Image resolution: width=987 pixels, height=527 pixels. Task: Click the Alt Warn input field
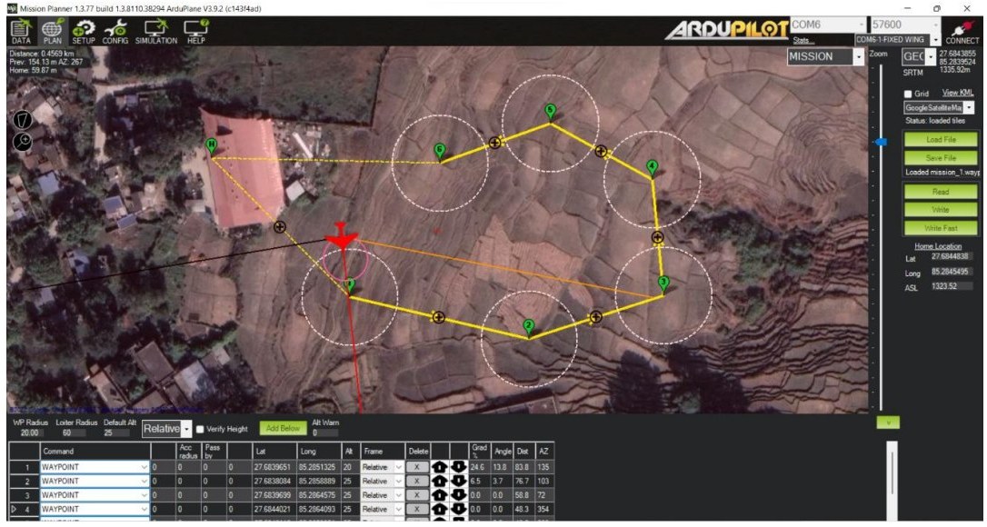(324, 433)
